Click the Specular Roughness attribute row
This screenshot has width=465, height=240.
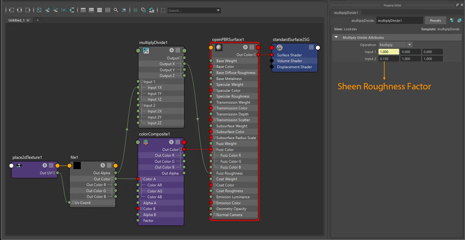tap(234, 96)
